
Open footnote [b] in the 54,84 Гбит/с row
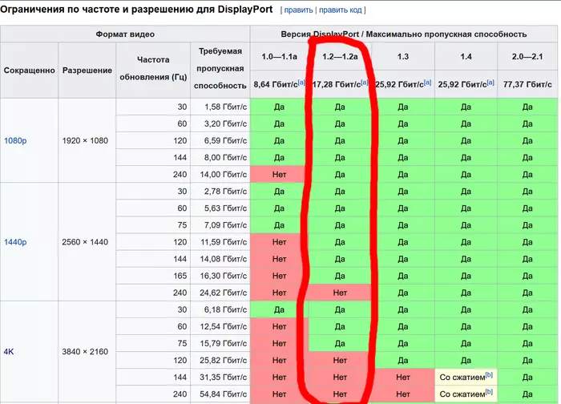point(489,392)
